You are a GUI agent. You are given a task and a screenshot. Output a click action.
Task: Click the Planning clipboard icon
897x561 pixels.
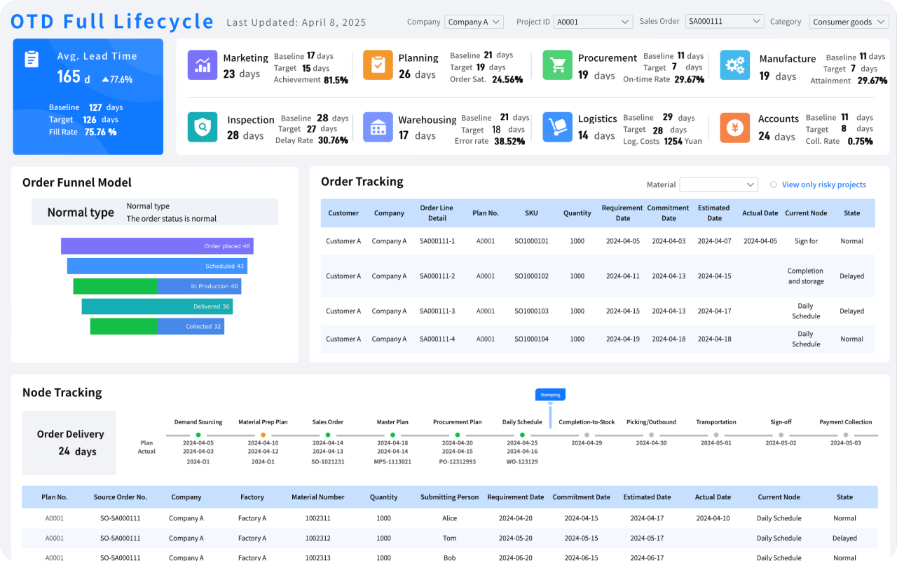(378, 65)
